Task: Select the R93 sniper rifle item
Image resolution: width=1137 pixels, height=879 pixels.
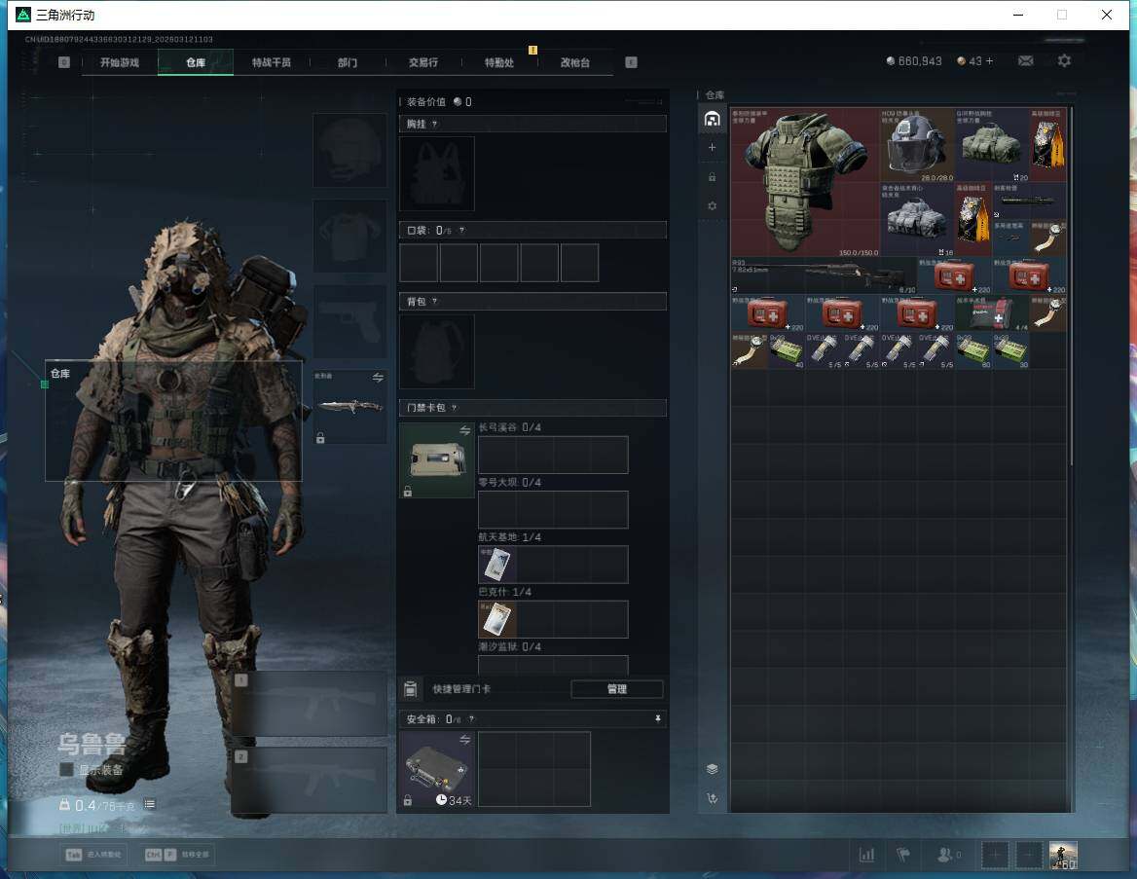Action: click(824, 275)
